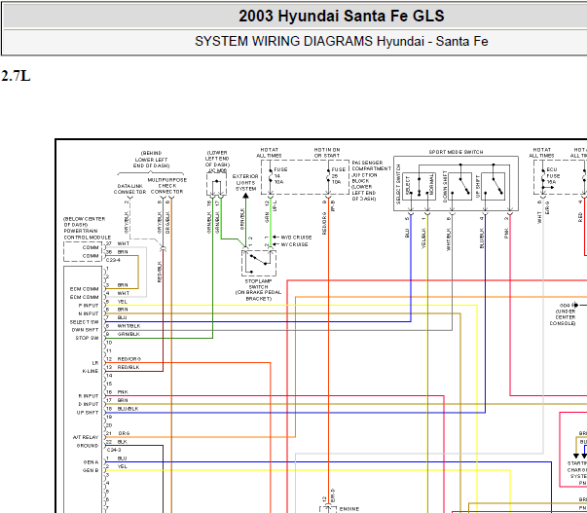Screen dimensions: 587x513
Task: Click the "P INPUT" pin label
Action: click(89, 306)
